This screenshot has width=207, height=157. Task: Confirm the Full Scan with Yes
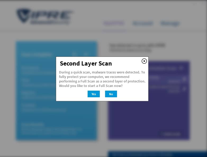click(94, 94)
